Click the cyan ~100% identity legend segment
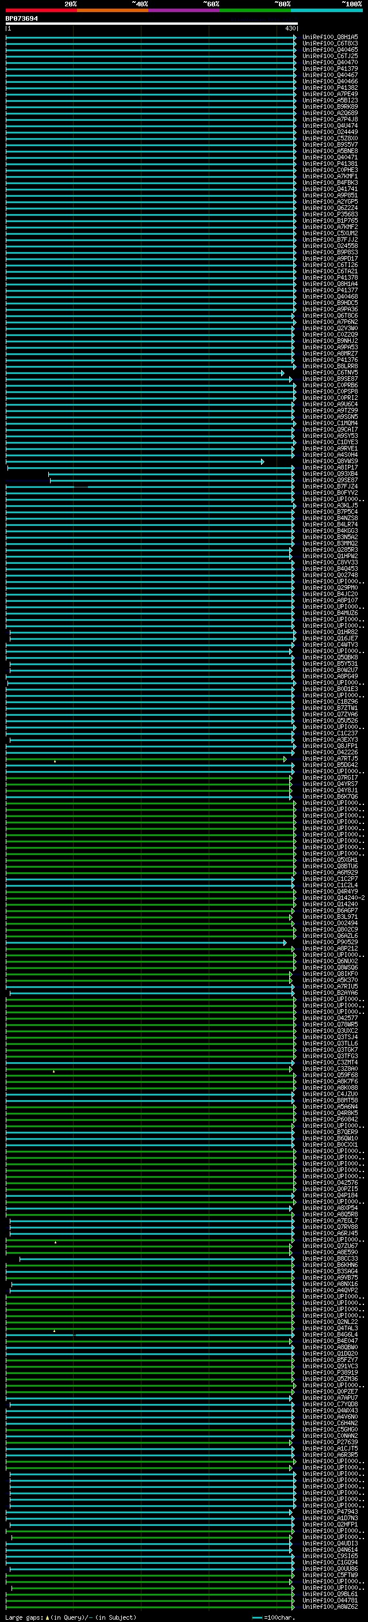Image resolution: width=368 pixels, height=1622 pixels. click(327, 10)
